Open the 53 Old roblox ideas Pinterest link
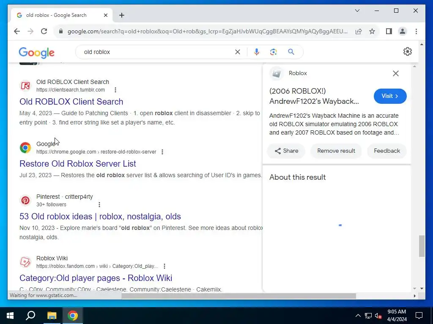Screen dimensions: 433x324 tap(100, 216)
